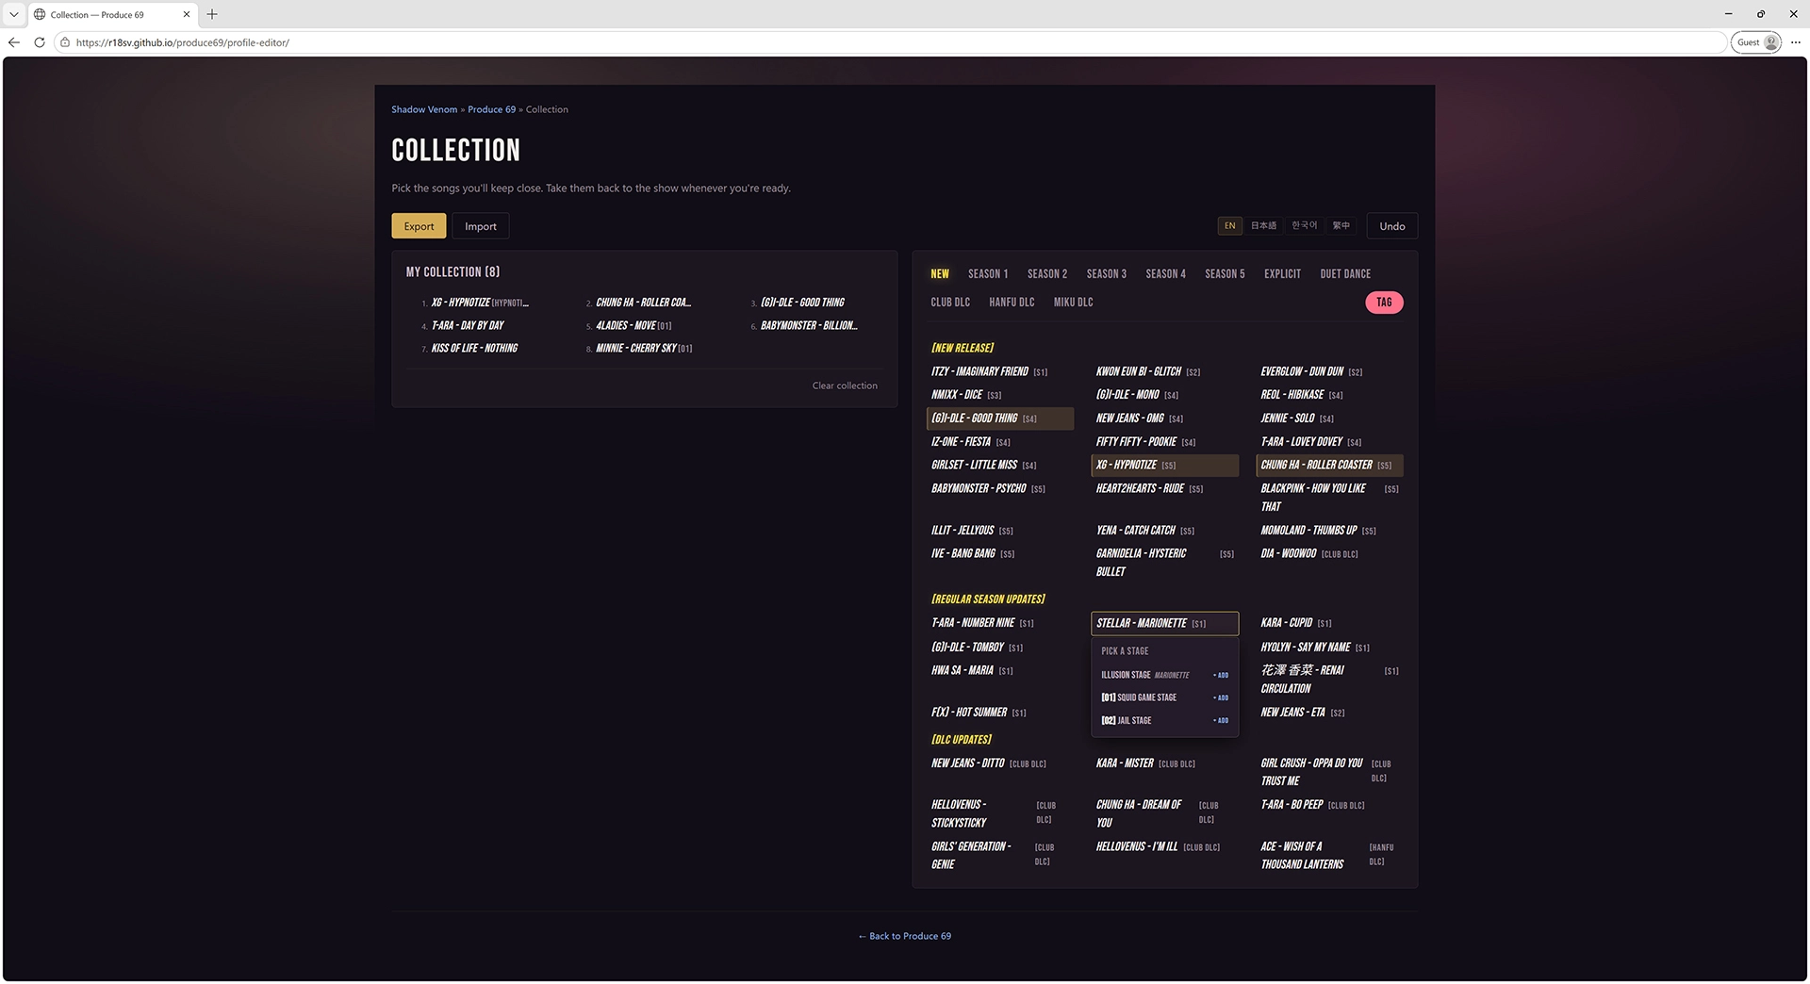Collapse the Stellar - Marionette stage picker
Screen dimensions: 1810x984
[1165, 623]
